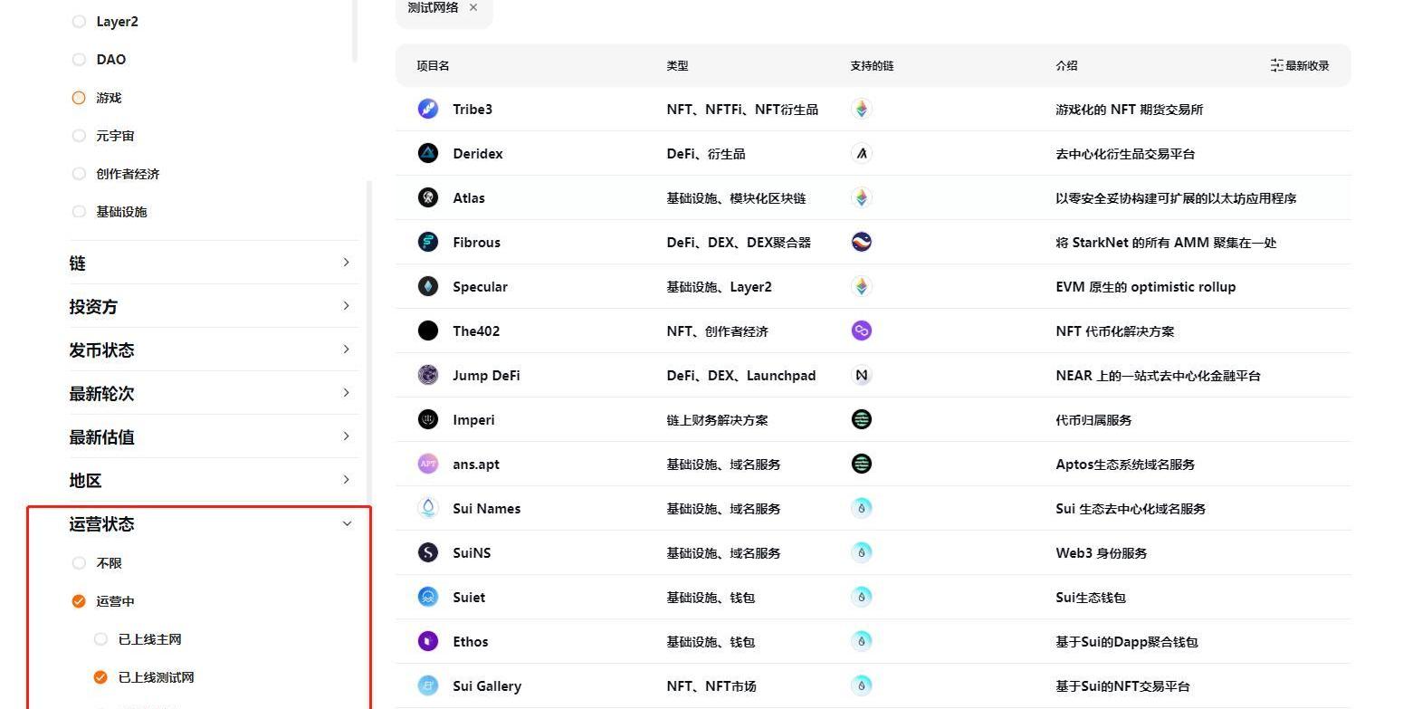Screen dimensions: 1403x709
Task: Click the NEAR chain icon for Jump DeFi
Action: click(862, 376)
